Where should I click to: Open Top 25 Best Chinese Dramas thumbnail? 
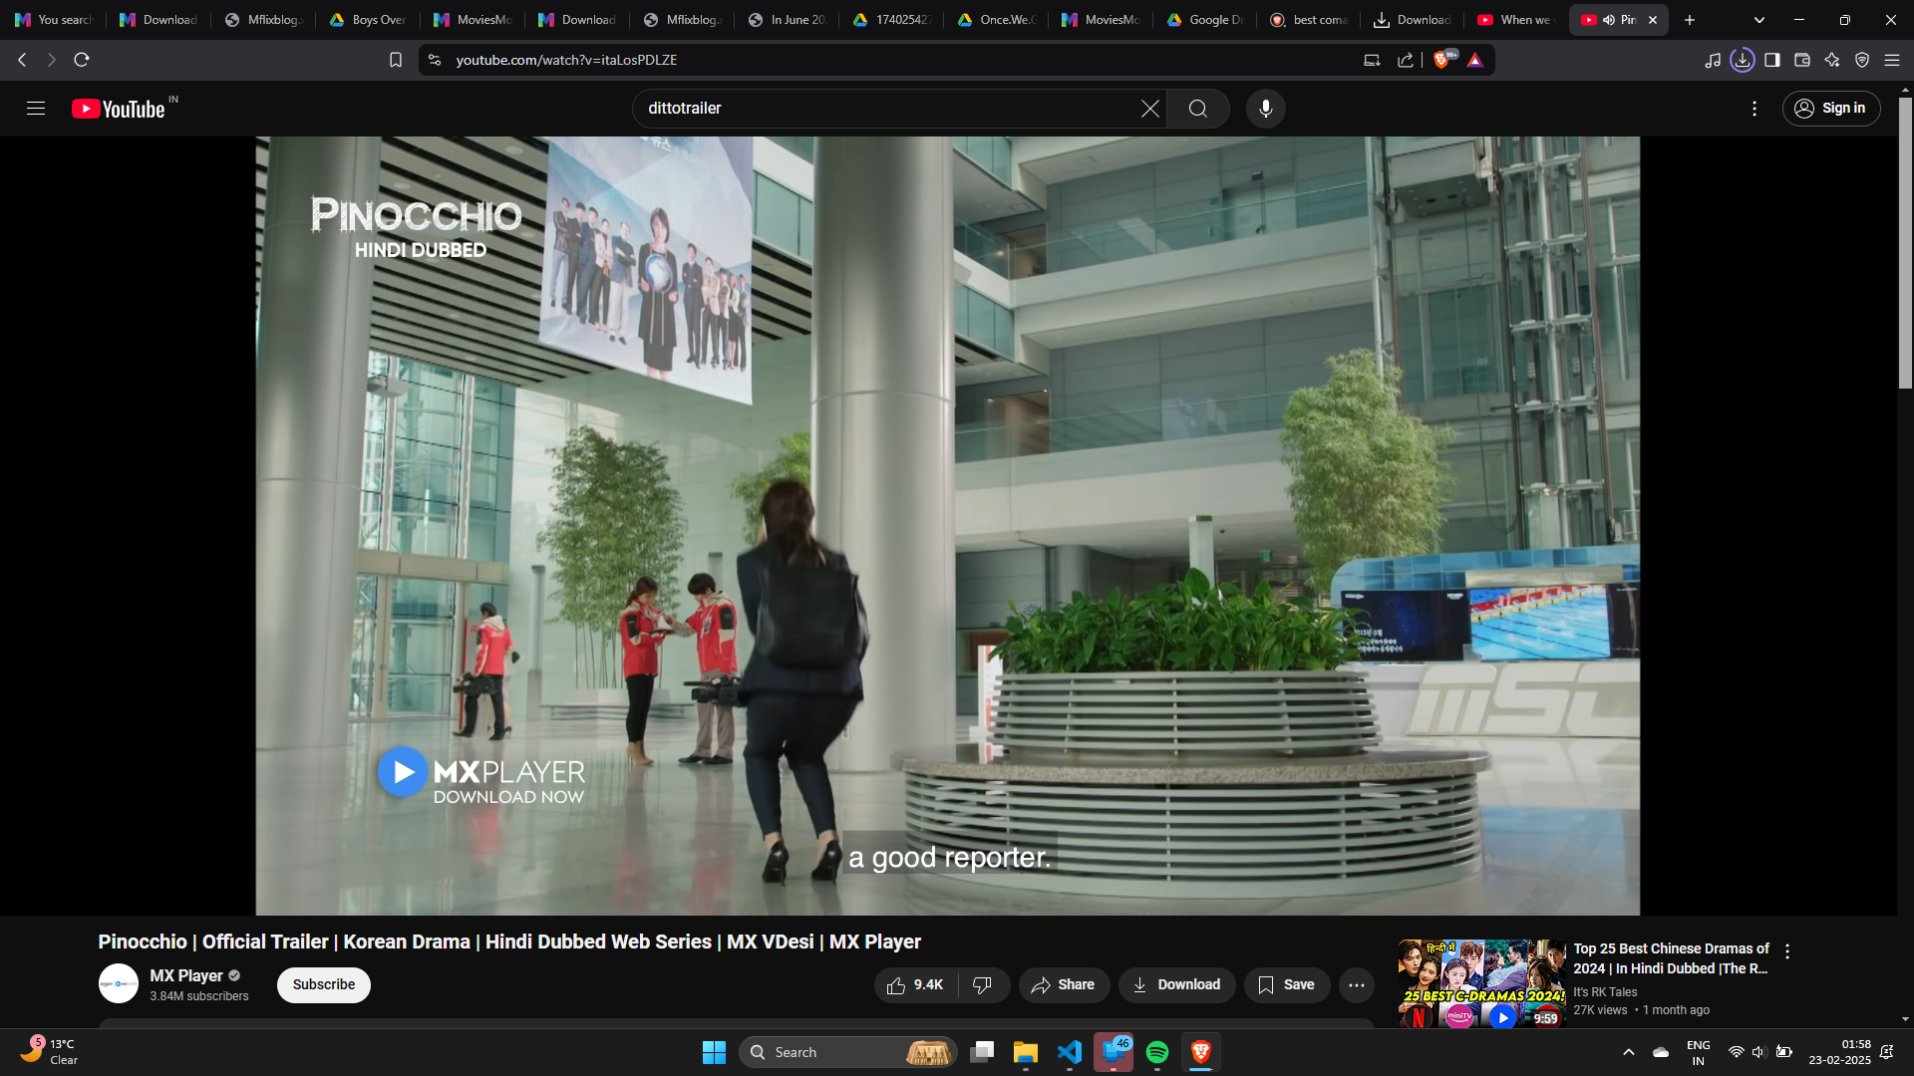point(1481,983)
